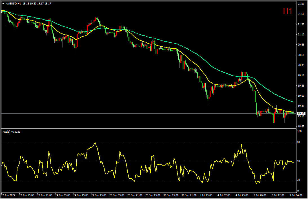Click the 5 Jul 20:00 time label
308x199 pixels.
point(260,195)
